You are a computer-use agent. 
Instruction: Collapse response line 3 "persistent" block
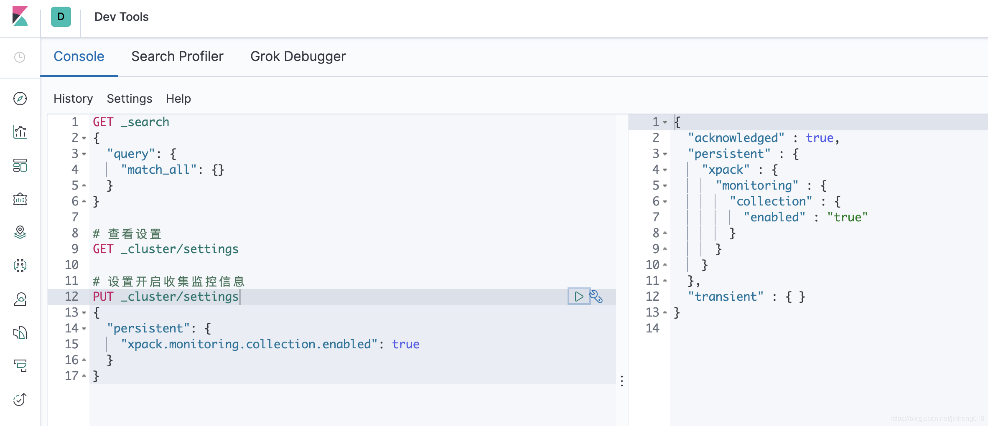click(665, 154)
